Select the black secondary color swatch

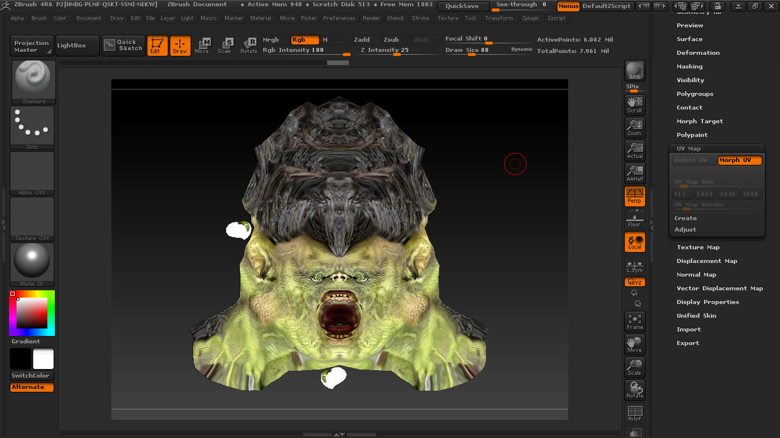coord(21,359)
